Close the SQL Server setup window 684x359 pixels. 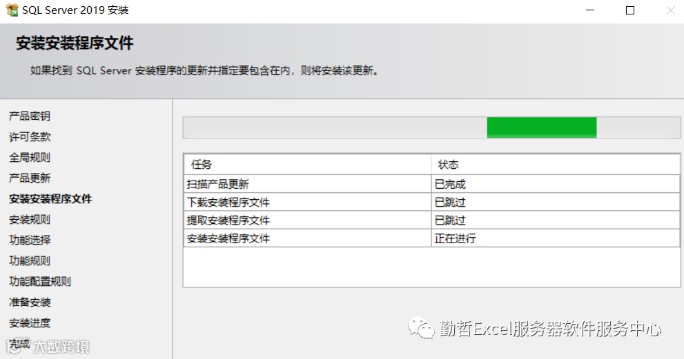point(670,10)
